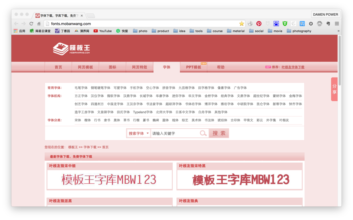353x220 pixels.
Task: Click the 方正字体 foundry link
Action: 81,96
